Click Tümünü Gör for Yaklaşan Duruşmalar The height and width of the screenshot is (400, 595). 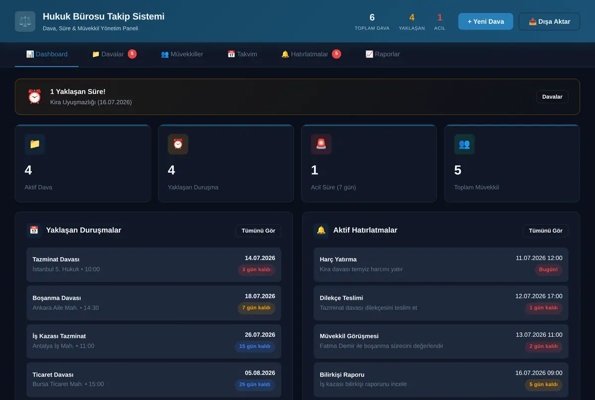tap(258, 231)
